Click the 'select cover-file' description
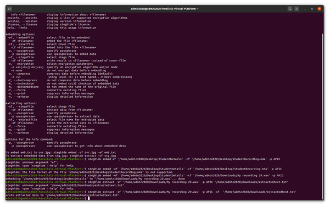 61,44
